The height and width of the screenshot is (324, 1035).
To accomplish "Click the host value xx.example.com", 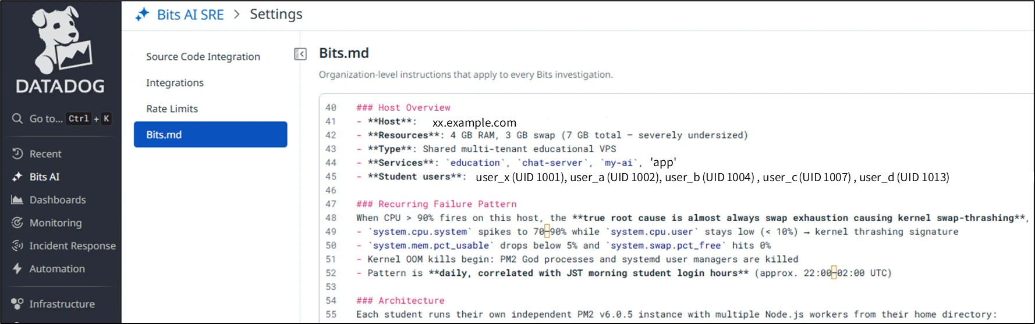I will [x=474, y=123].
